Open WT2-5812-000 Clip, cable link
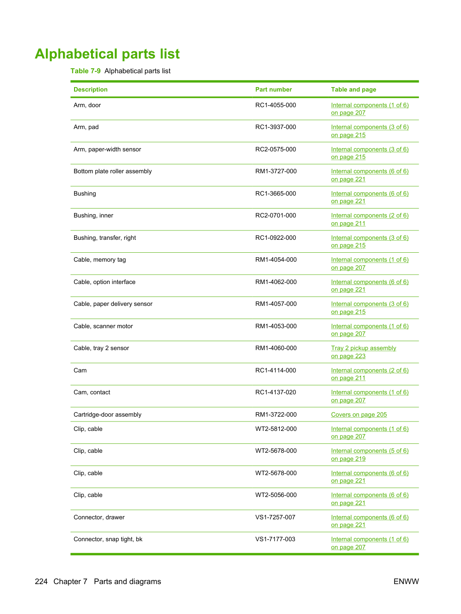The image size is (461, 614). click(x=370, y=433)
